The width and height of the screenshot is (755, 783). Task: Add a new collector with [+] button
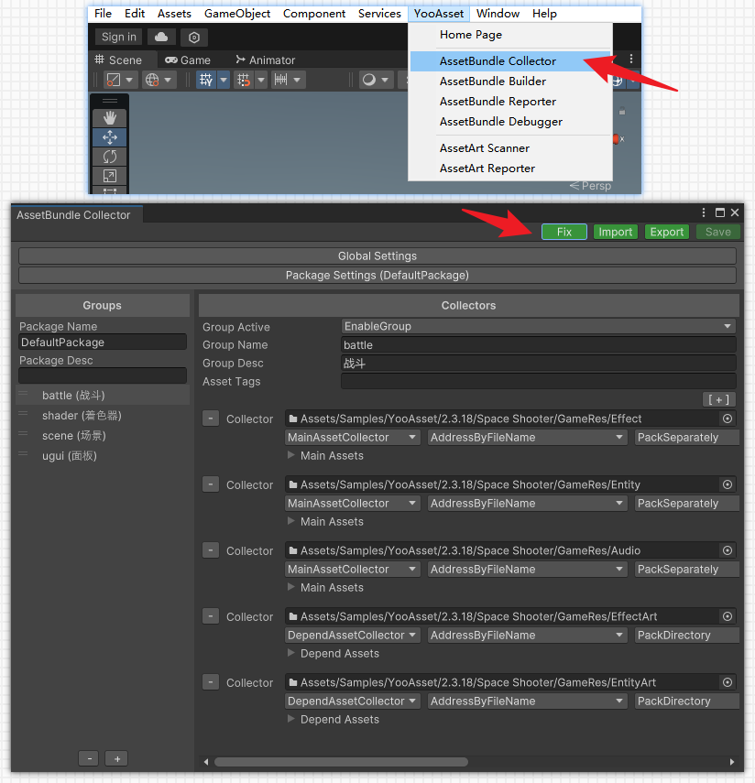[x=718, y=399]
